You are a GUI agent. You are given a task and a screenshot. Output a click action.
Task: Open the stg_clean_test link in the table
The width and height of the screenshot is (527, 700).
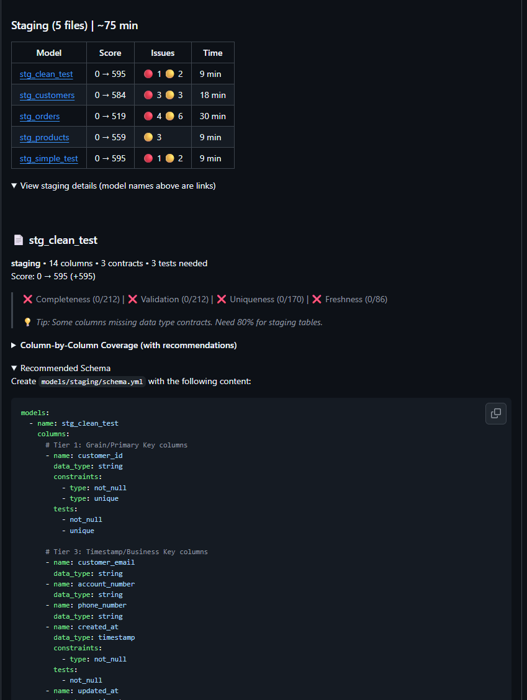pos(46,73)
